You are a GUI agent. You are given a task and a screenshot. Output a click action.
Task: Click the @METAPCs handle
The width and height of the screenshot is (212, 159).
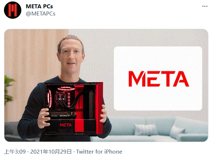[40, 14]
